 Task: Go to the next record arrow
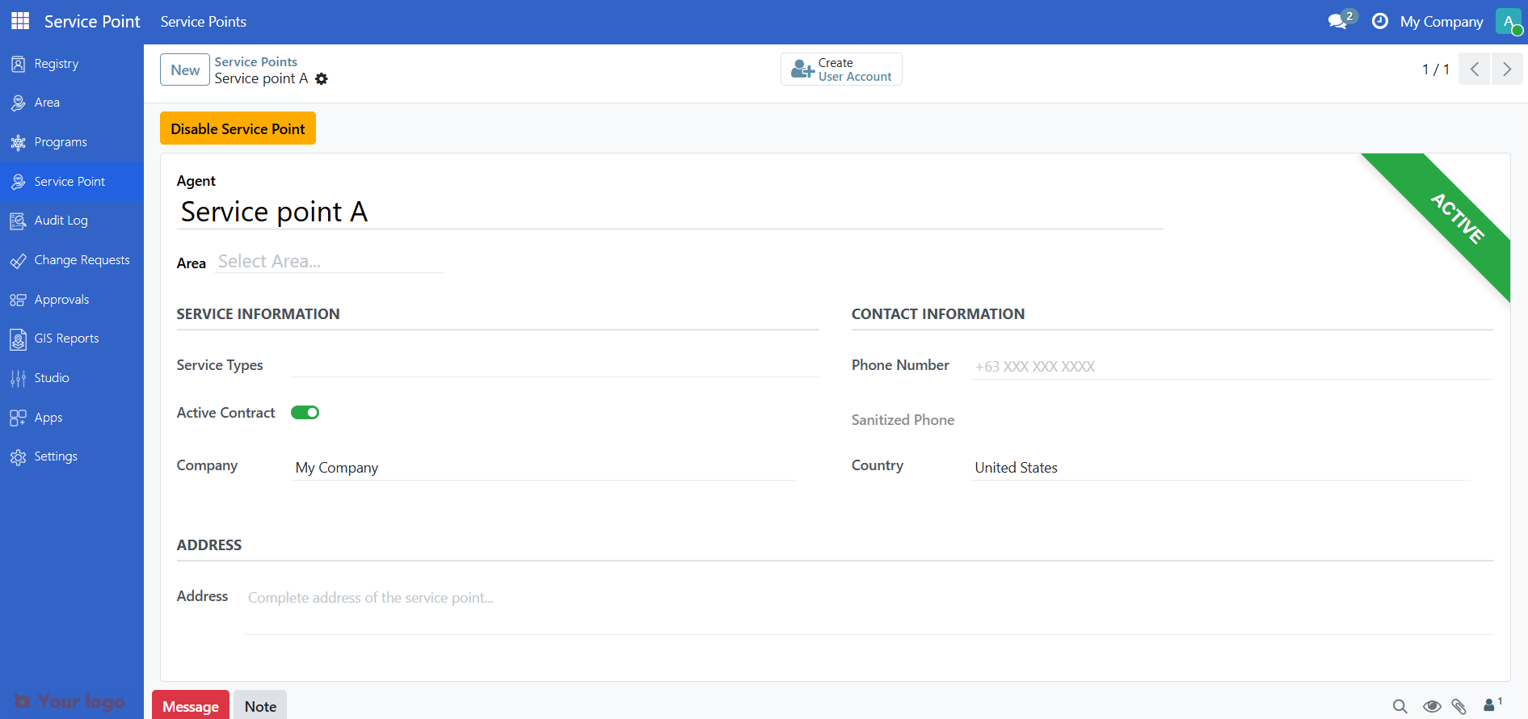pos(1506,69)
